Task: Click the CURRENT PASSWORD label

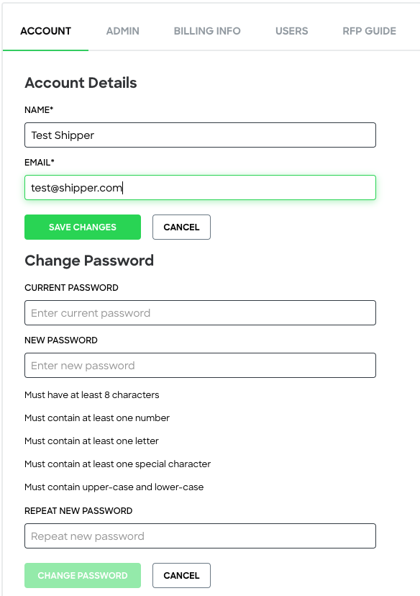Action: point(71,288)
